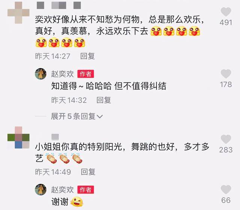Expand the 展开5条回复 replies

point(76,116)
